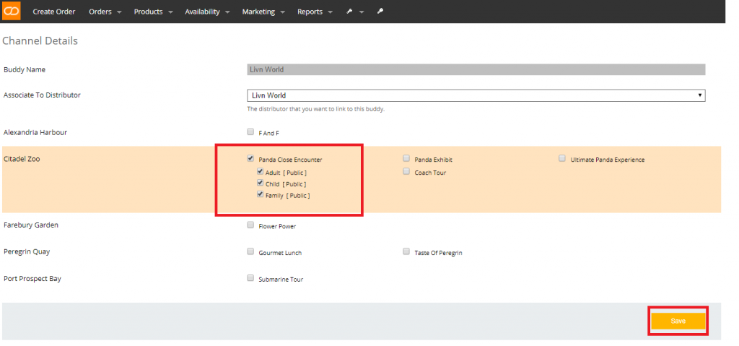Enable the Panda Exhibit checkbox
Viewport: 739px width, 346px height.
pos(406,159)
